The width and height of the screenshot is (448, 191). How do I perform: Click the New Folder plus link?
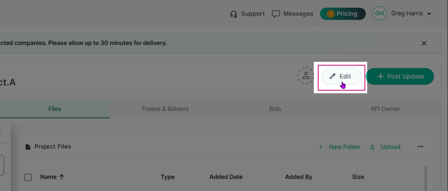(x=339, y=147)
